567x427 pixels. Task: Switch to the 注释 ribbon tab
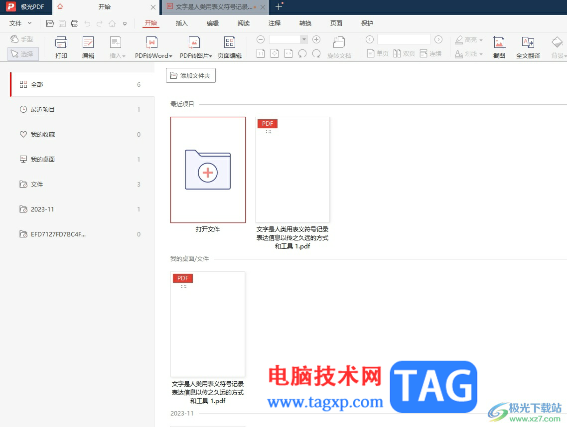(x=275, y=23)
